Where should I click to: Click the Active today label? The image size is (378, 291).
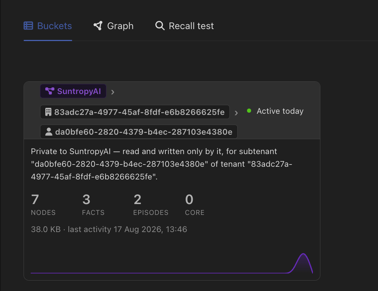[x=280, y=111]
